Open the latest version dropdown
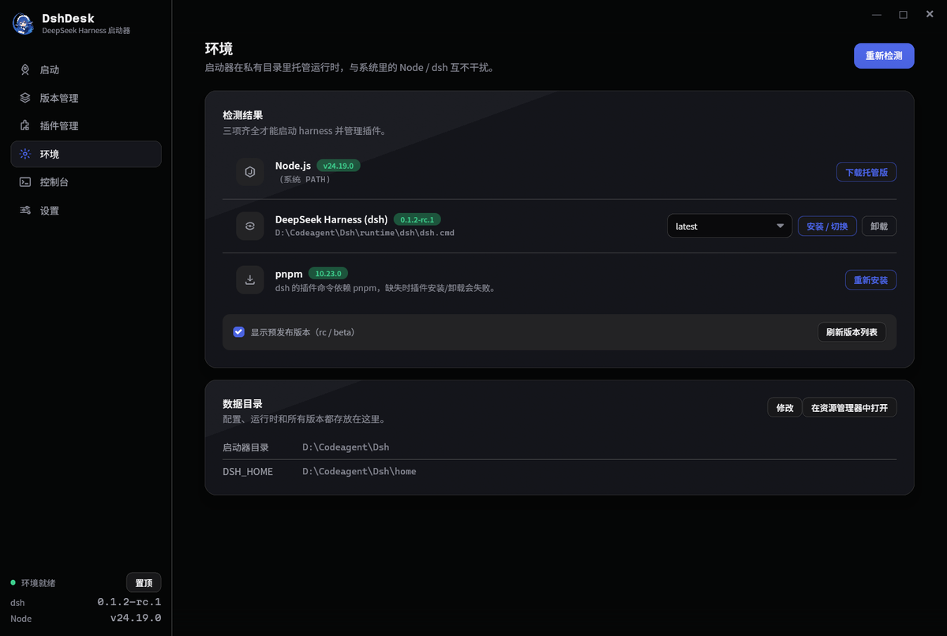The image size is (947, 636). (730, 226)
